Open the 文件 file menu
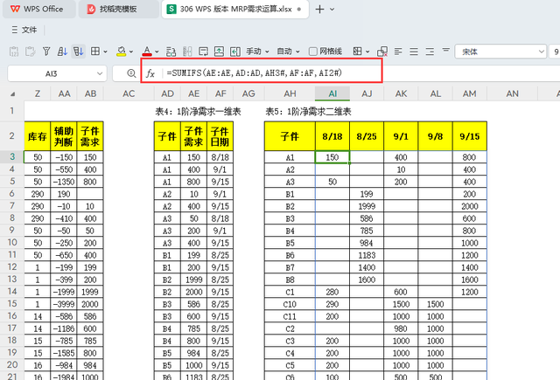Screen dimensions: 560x380 click(29, 30)
